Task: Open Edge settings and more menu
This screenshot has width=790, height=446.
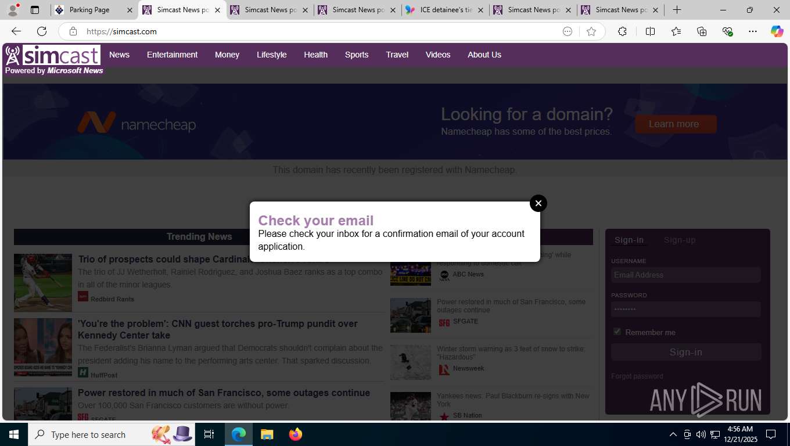Action: pyautogui.click(x=753, y=31)
